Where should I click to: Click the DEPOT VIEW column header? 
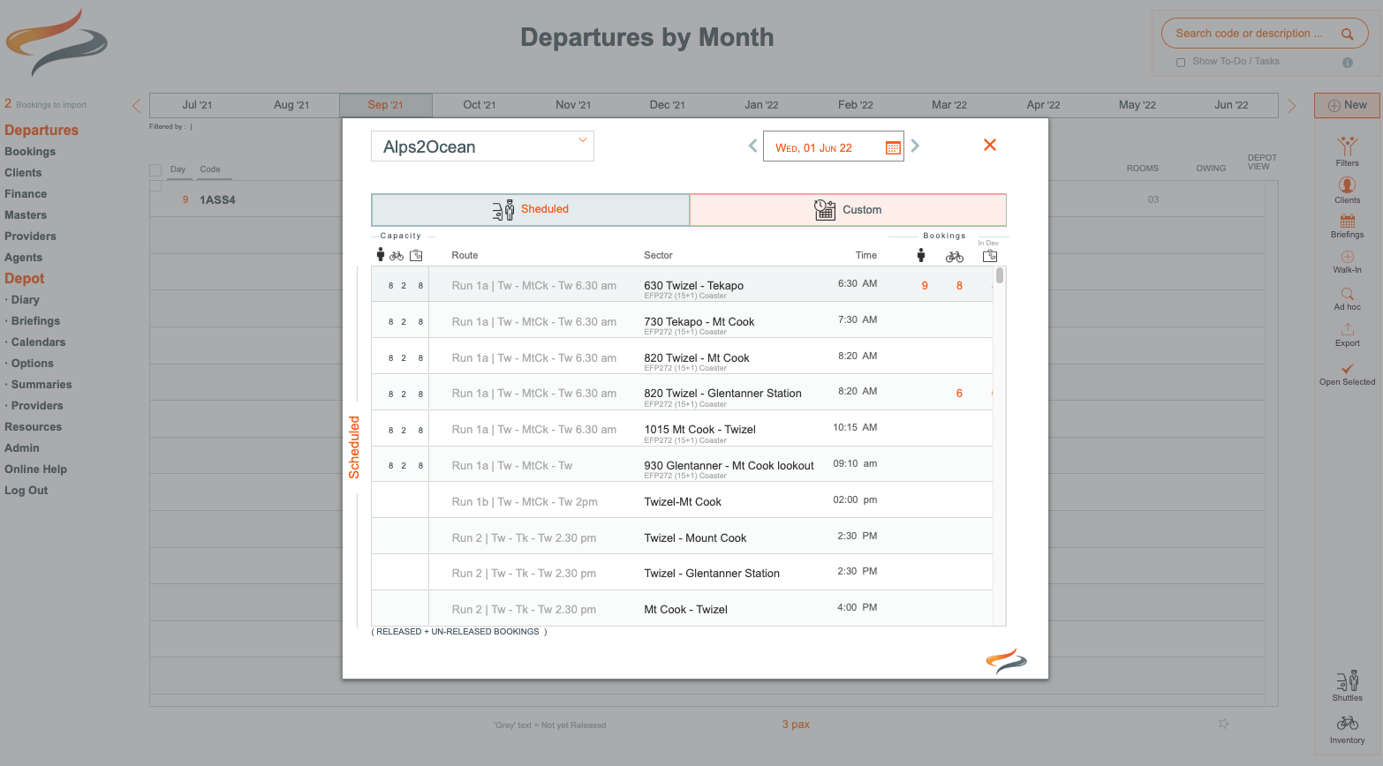[1262, 162]
